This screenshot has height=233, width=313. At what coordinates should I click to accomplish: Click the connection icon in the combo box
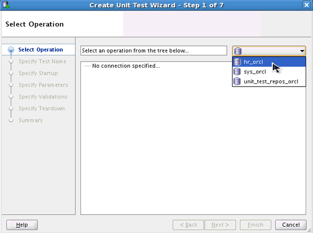point(238,51)
